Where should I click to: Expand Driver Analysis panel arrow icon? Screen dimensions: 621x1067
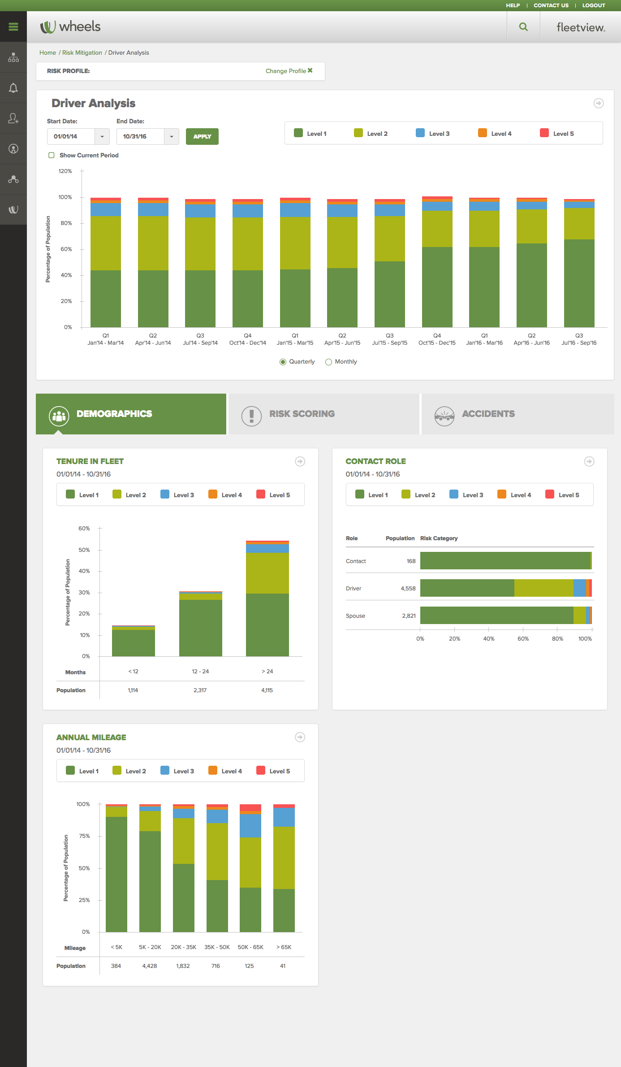click(599, 104)
